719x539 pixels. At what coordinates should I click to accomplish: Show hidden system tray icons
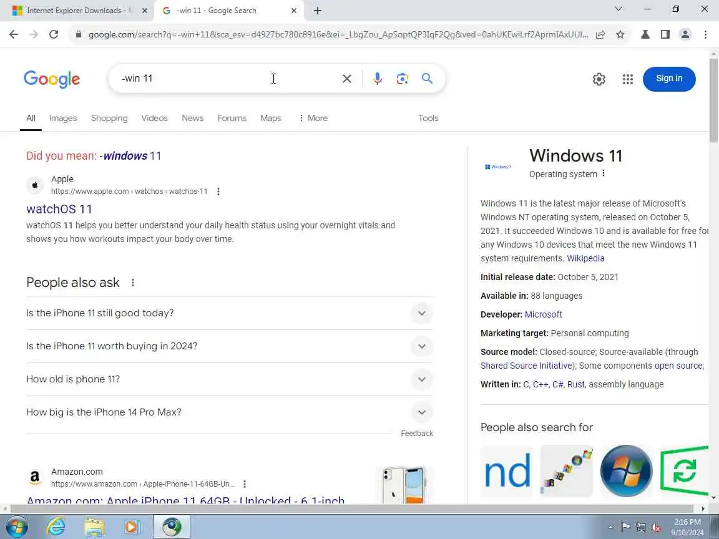610,528
